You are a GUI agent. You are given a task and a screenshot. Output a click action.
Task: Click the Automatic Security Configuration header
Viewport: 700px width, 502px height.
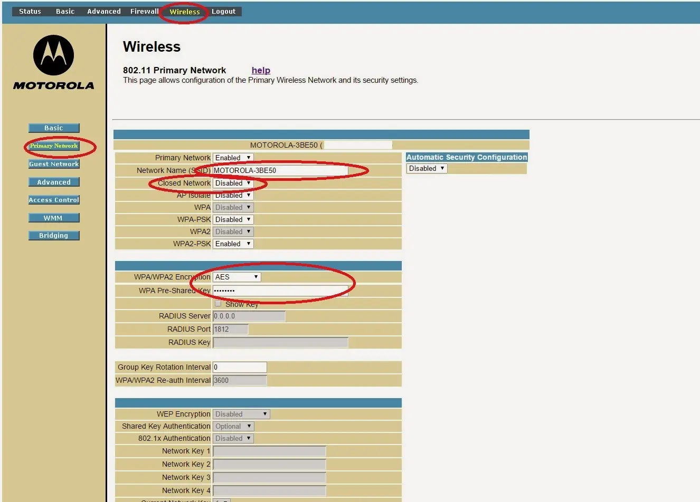(x=467, y=157)
